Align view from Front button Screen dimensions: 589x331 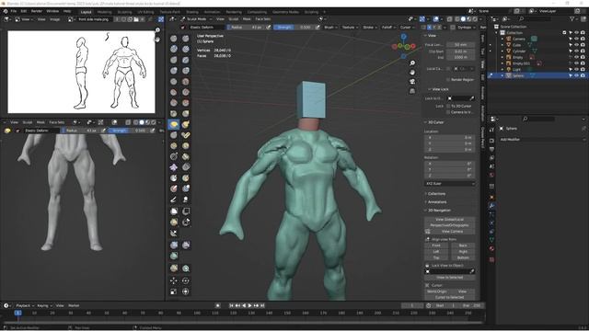coord(436,245)
